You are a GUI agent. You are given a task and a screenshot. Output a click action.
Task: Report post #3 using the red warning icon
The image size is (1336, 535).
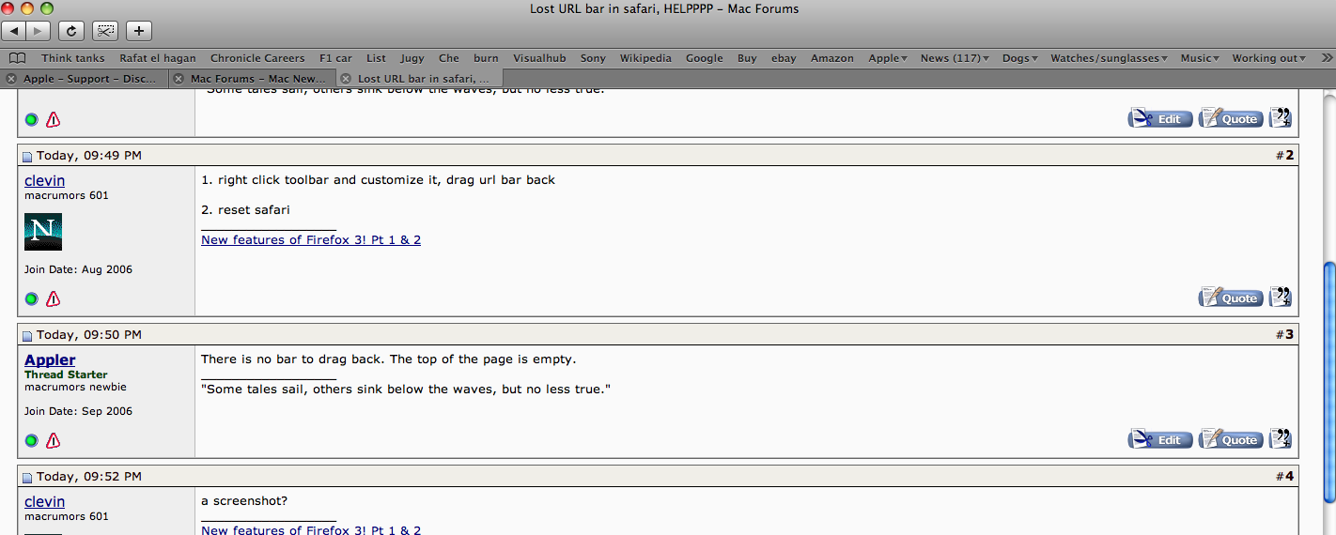(x=54, y=440)
